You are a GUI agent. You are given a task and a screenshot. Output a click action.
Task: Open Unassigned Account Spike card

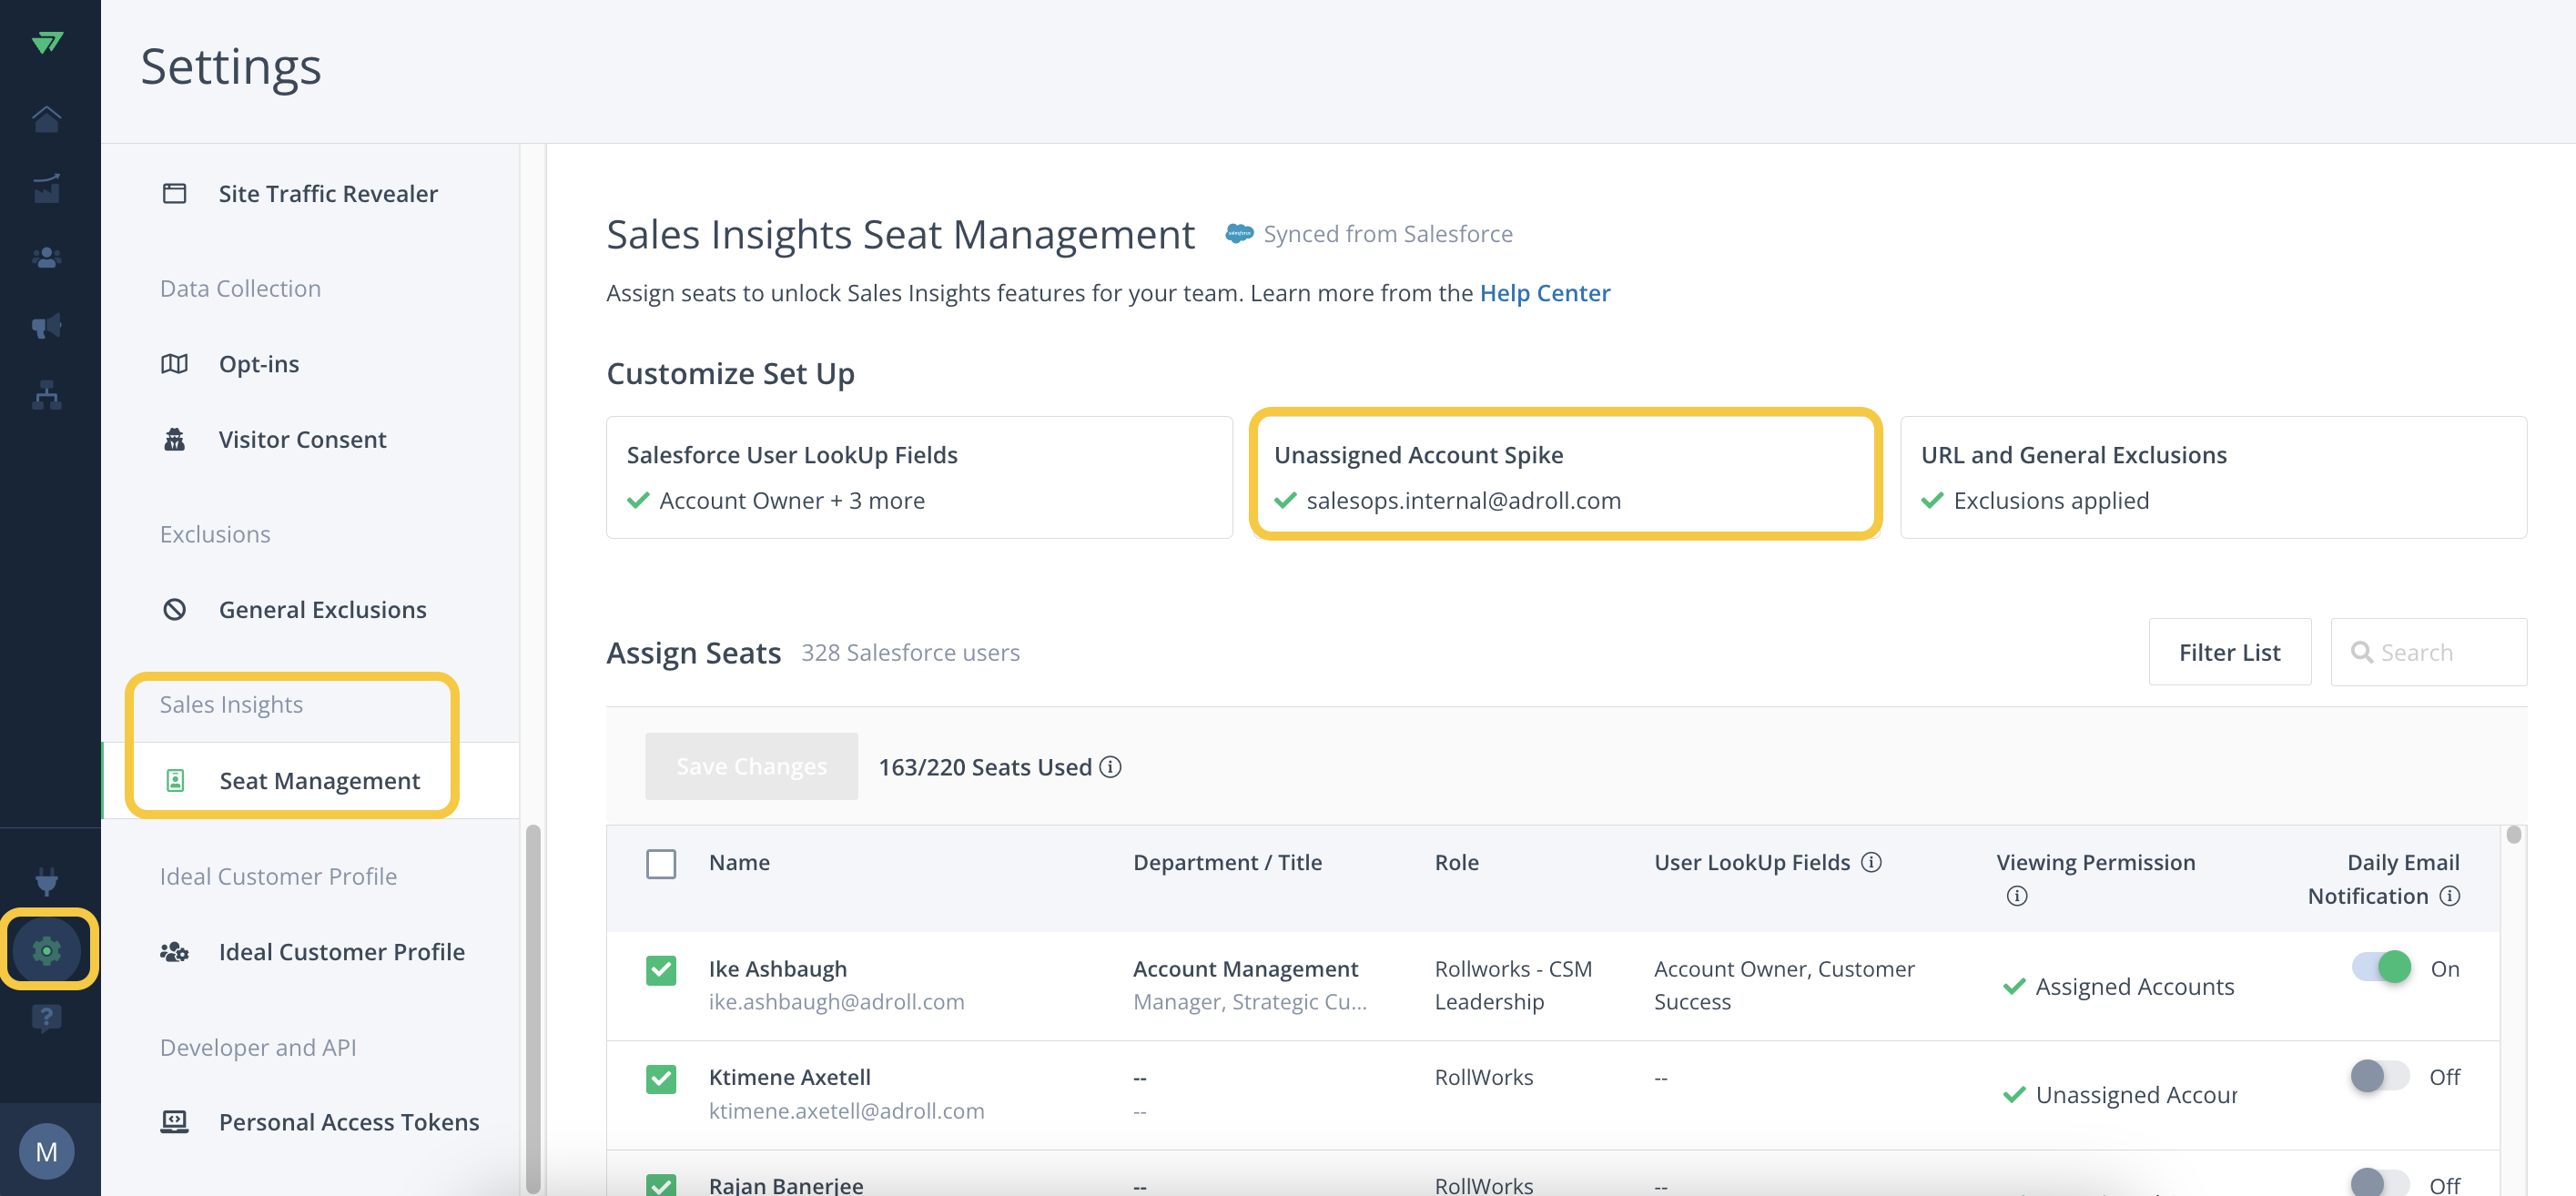pos(1566,477)
